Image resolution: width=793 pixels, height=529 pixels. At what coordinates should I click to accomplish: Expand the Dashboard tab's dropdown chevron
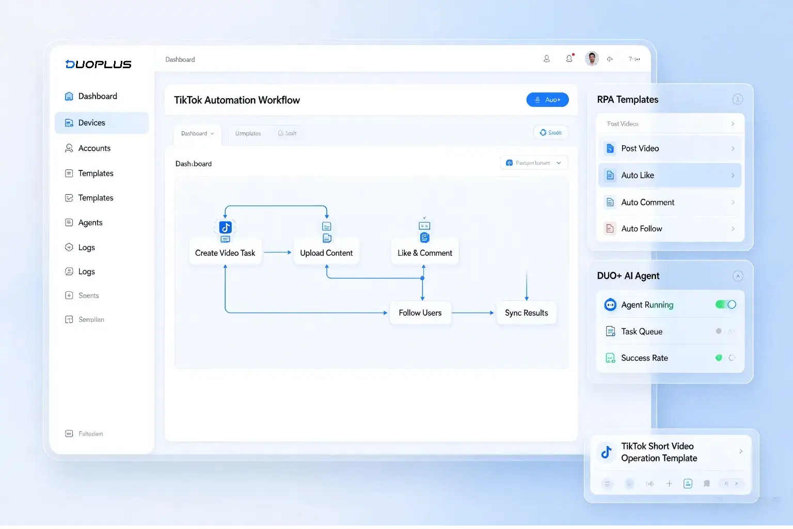pyautogui.click(x=212, y=134)
